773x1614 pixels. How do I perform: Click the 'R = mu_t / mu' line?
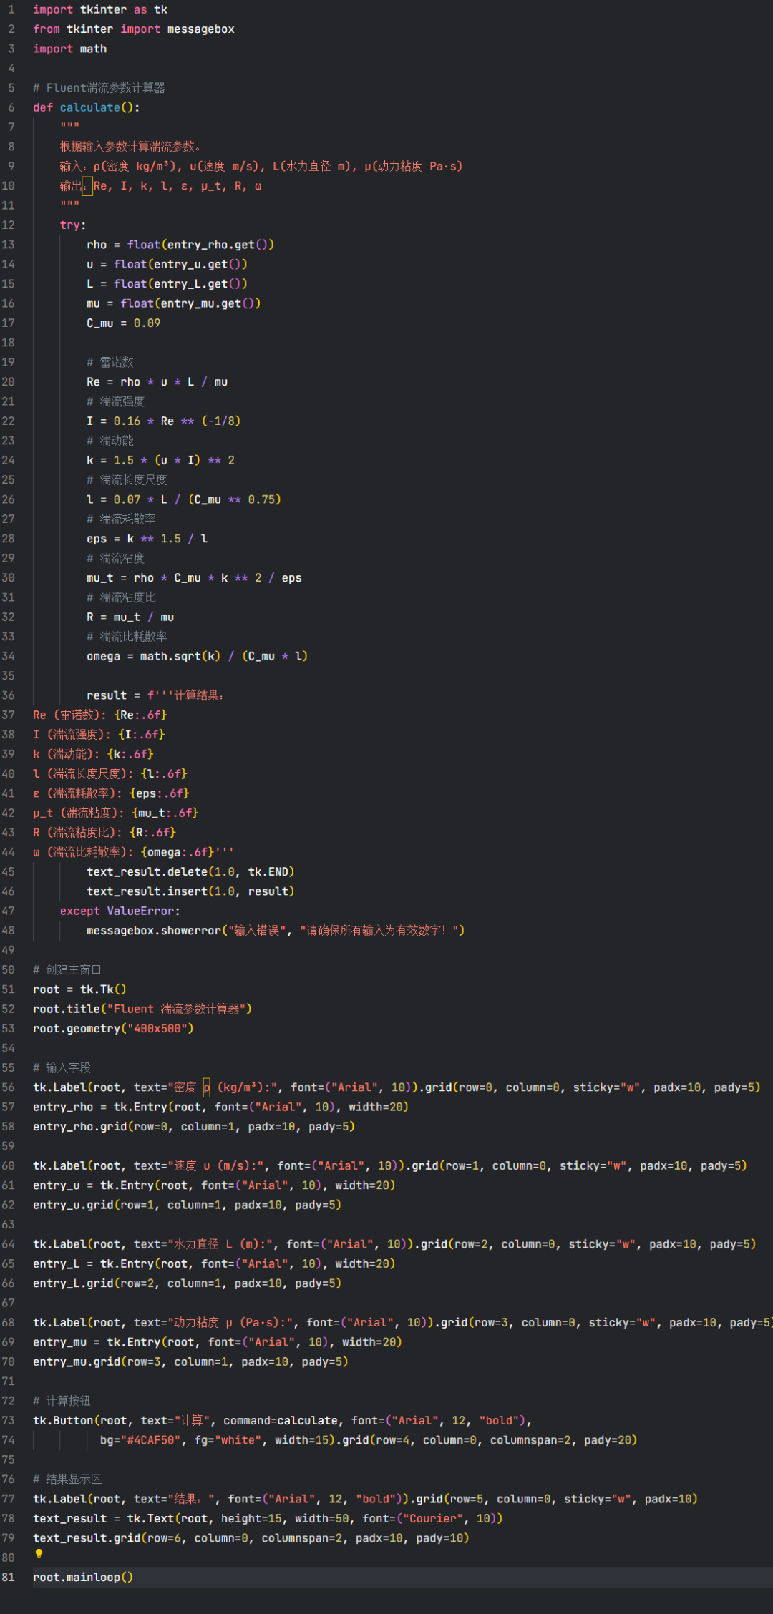pos(130,617)
